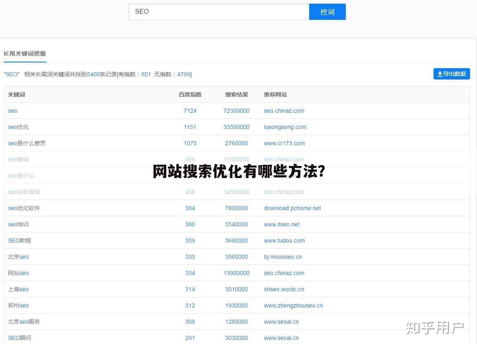This screenshot has height=344, width=477.
Task: Click the Baidu index value 380
Action: [x=190, y=224]
